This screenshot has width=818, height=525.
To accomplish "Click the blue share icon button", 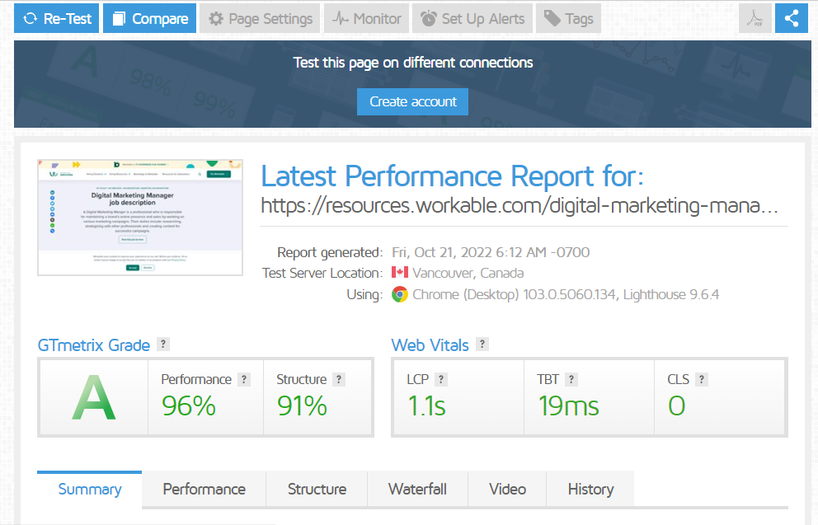I will (x=791, y=18).
